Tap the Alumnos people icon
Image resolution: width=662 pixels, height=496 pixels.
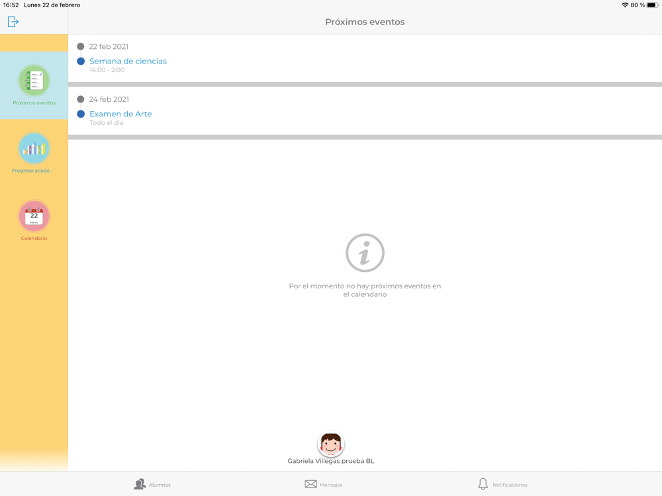140,484
